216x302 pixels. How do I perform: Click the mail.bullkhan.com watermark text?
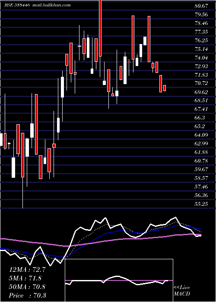51,5
